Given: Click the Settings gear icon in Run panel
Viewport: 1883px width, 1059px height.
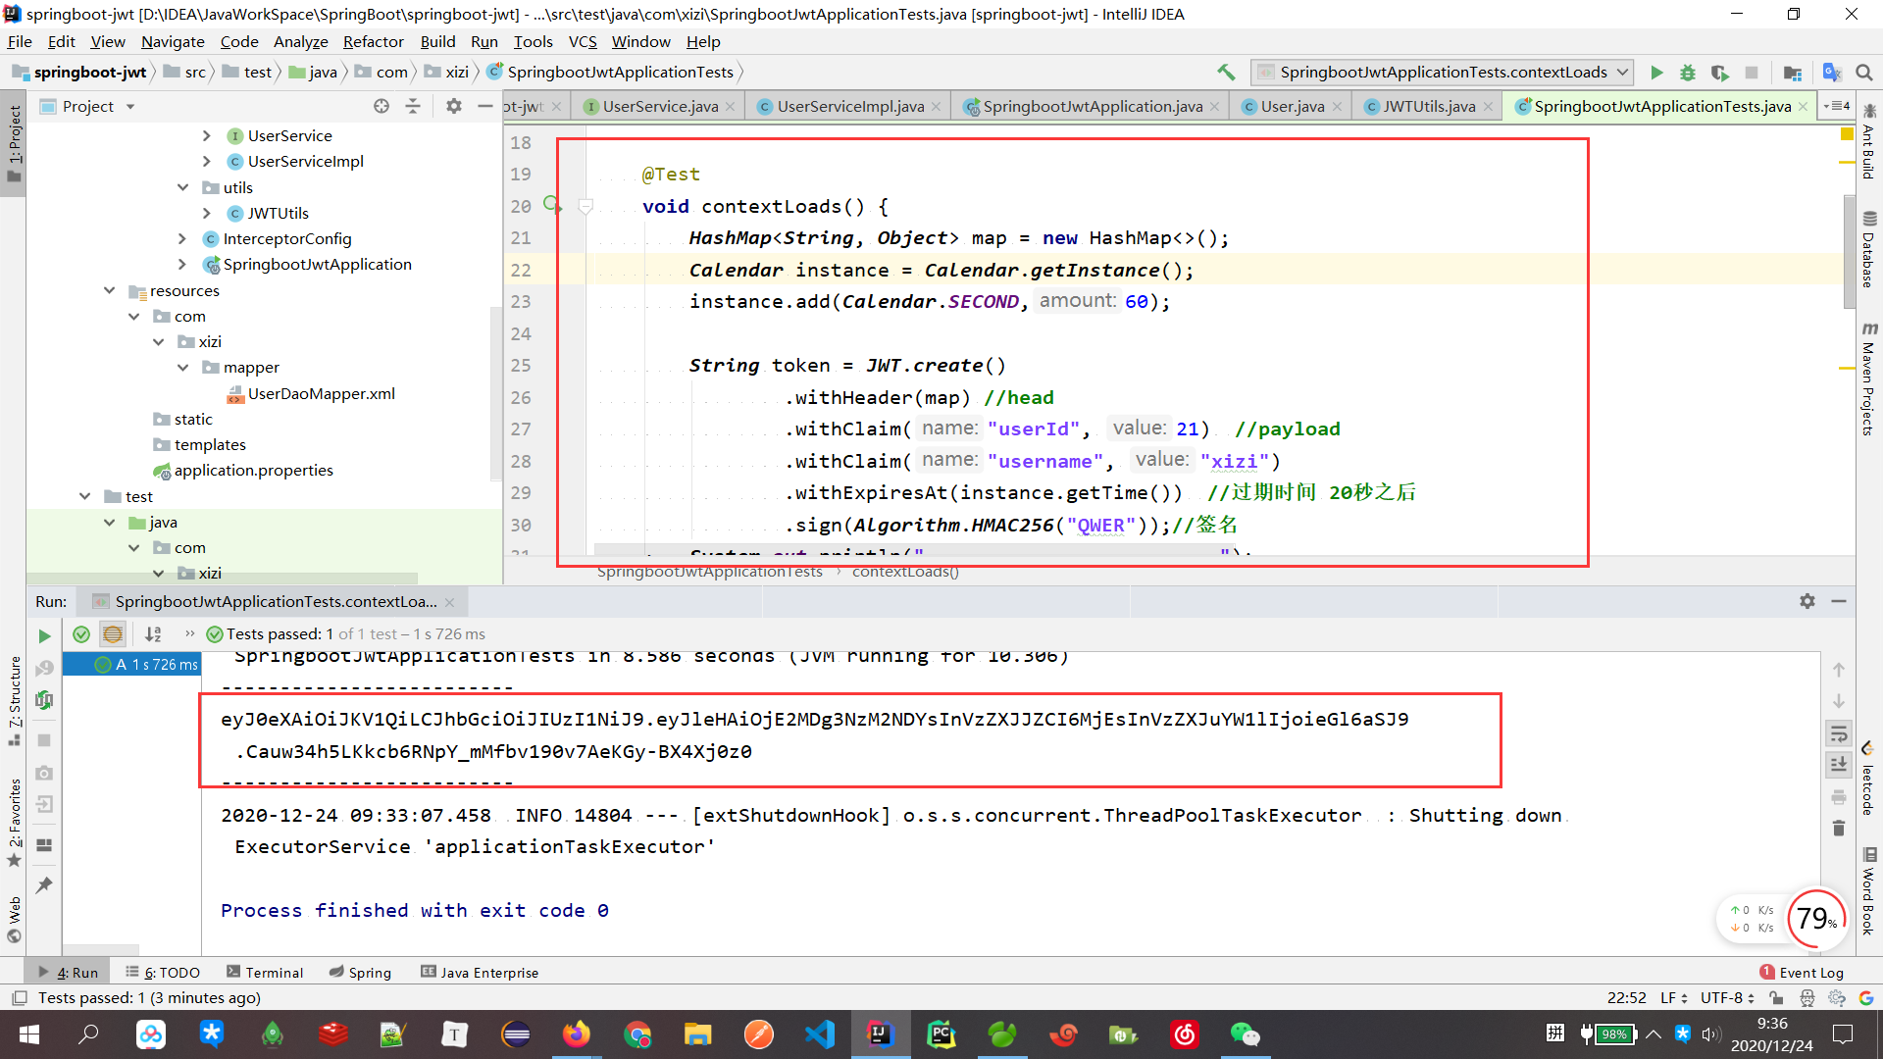Looking at the screenshot, I should click(1808, 599).
